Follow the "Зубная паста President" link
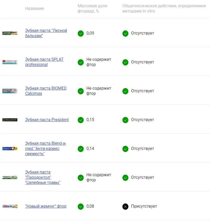Image resolution: width=210 pixels, height=224 pixels. 47,120
